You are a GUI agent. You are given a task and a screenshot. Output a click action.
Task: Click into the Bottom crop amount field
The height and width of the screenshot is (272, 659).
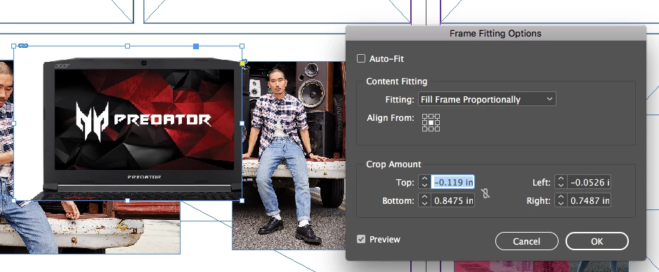453,200
